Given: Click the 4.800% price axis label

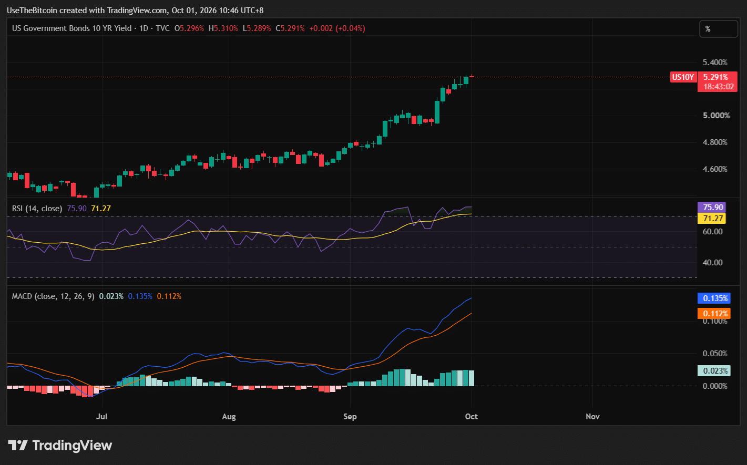Looking at the screenshot, I should click(715, 142).
